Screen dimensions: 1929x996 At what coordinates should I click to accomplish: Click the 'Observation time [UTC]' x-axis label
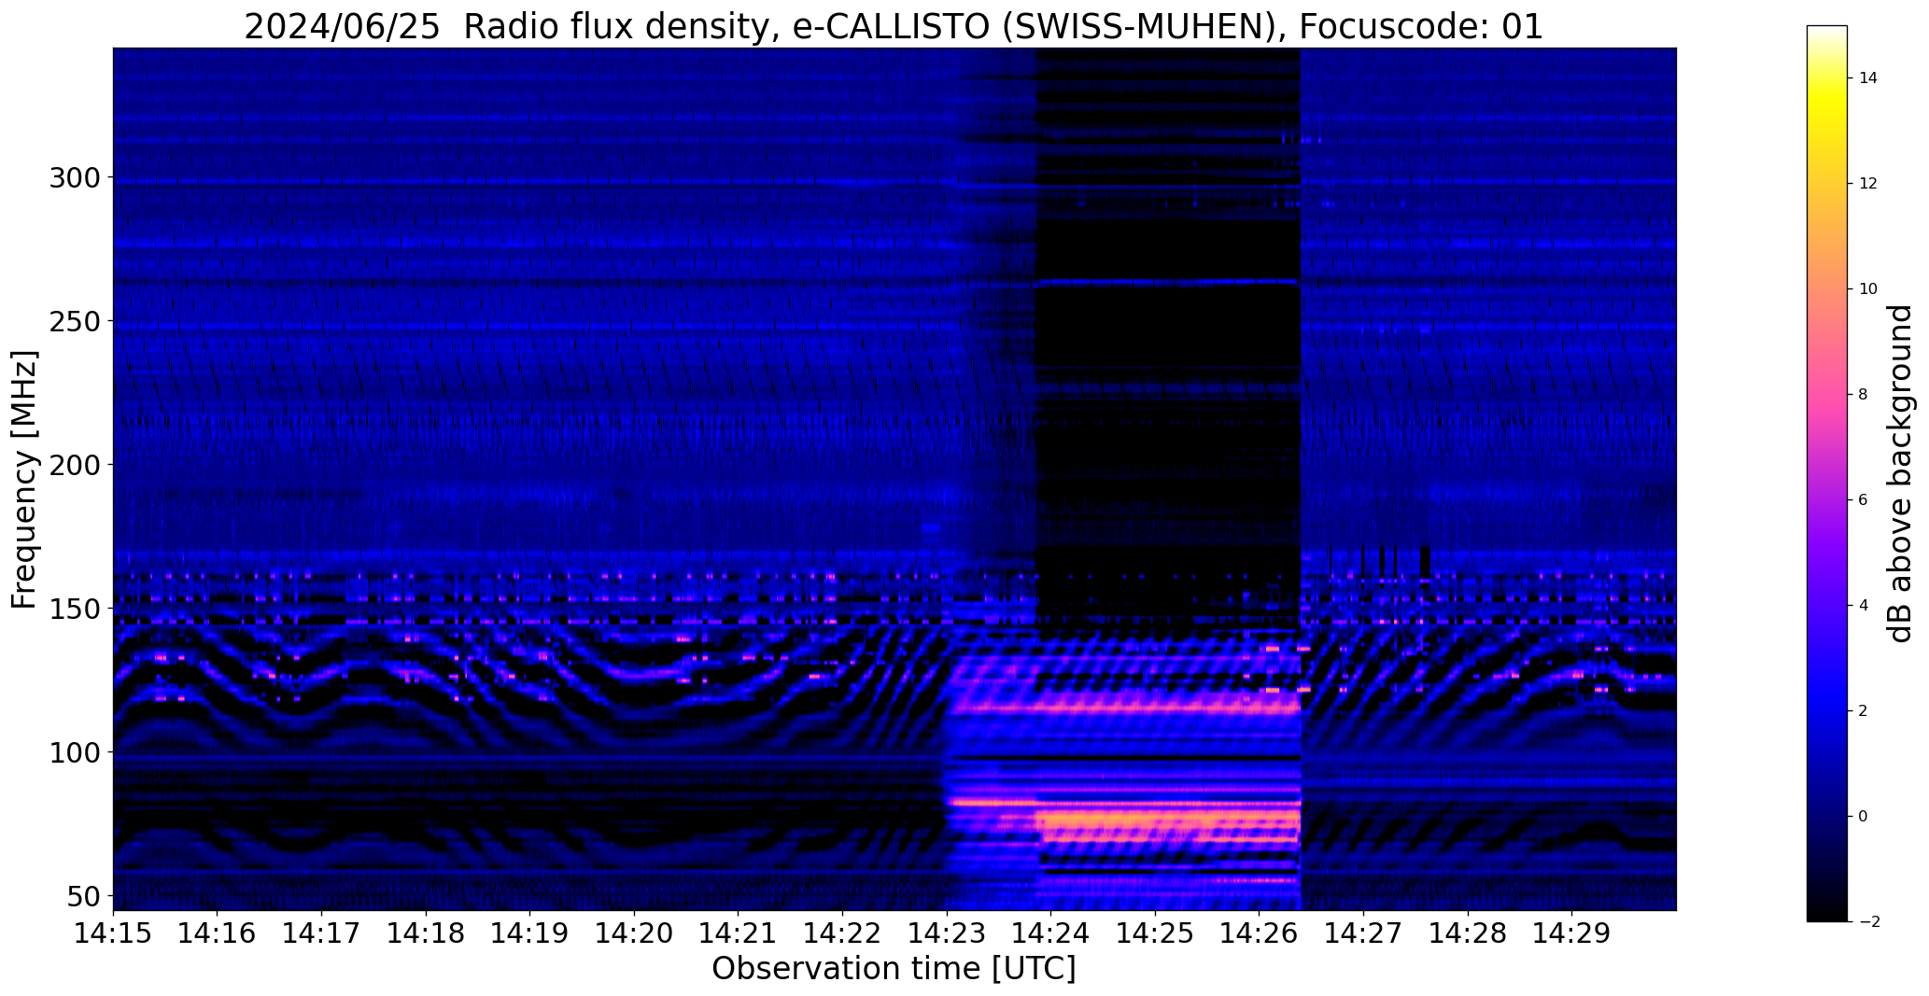coord(894,969)
